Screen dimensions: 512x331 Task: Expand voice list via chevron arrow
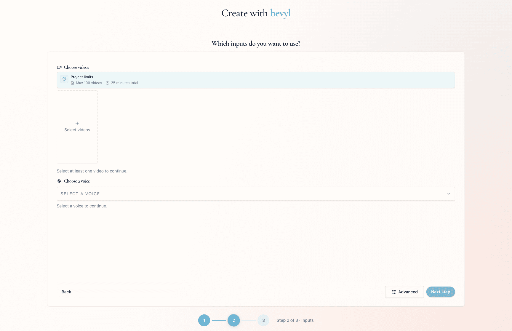click(x=449, y=194)
